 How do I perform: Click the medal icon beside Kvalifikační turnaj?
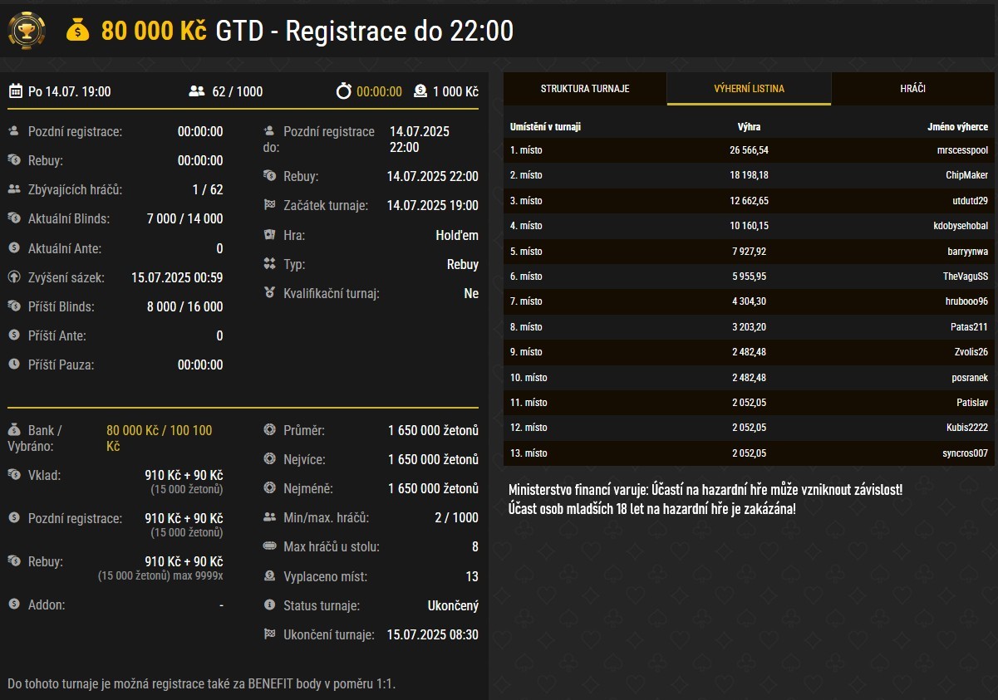tap(269, 293)
